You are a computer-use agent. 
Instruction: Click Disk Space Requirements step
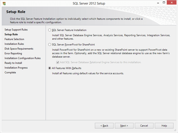point(19,49)
